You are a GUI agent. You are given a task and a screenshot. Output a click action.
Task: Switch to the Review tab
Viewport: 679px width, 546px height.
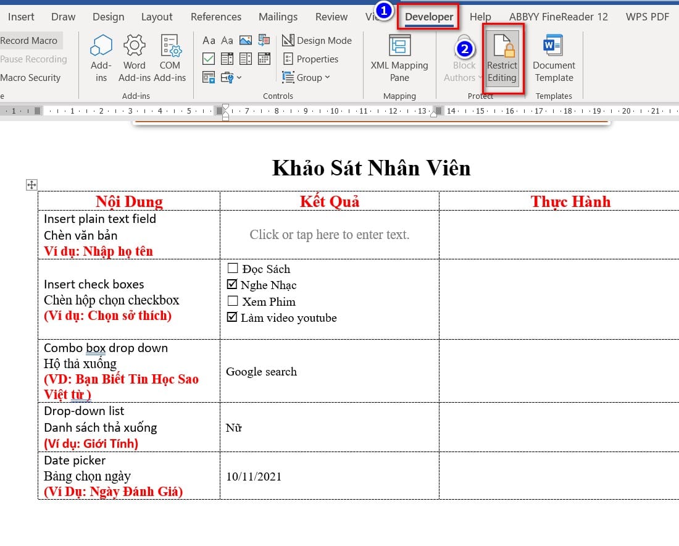click(x=331, y=17)
